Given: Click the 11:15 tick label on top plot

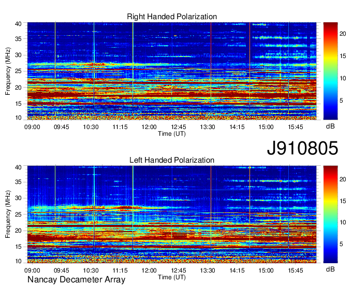Looking at the screenshot, I should click(120, 127).
